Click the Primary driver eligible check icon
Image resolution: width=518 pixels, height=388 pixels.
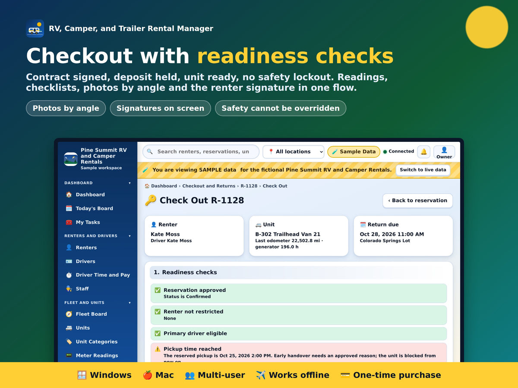pos(158,333)
